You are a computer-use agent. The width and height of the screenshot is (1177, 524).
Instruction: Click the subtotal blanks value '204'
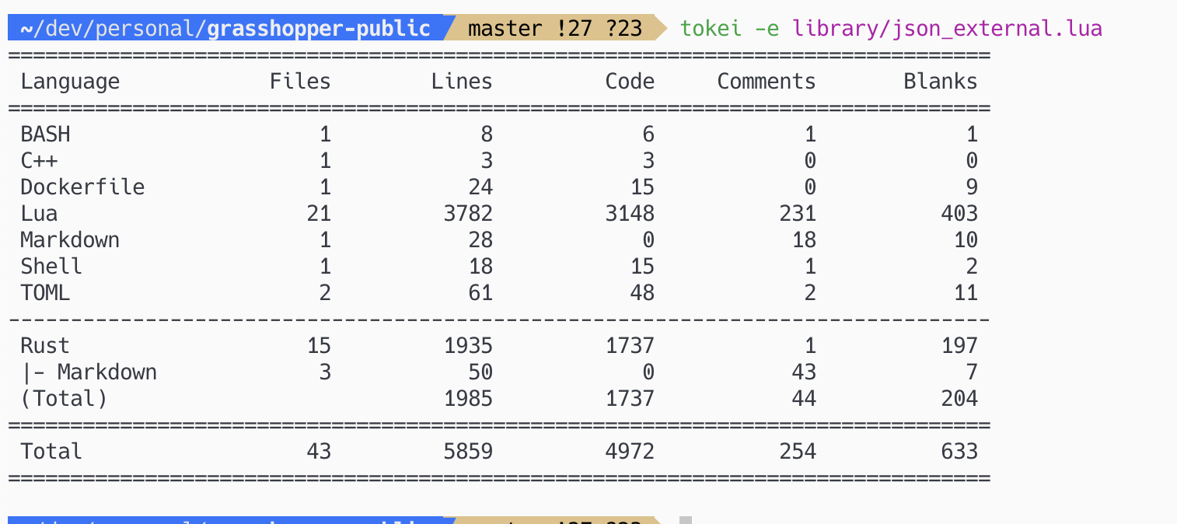tap(959, 399)
